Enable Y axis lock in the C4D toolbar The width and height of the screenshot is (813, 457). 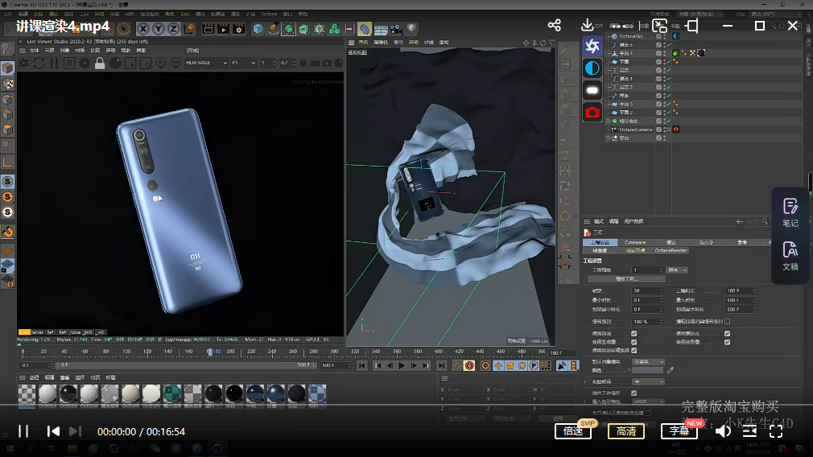(158, 29)
